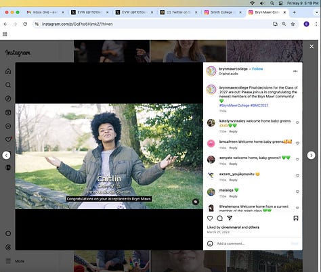Open cinemmarol liker profile

[231, 227]
